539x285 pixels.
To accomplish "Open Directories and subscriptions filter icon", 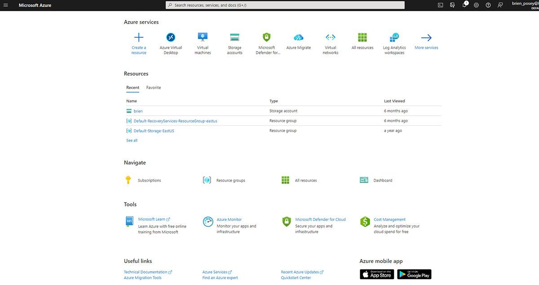I will [x=452, y=5].
